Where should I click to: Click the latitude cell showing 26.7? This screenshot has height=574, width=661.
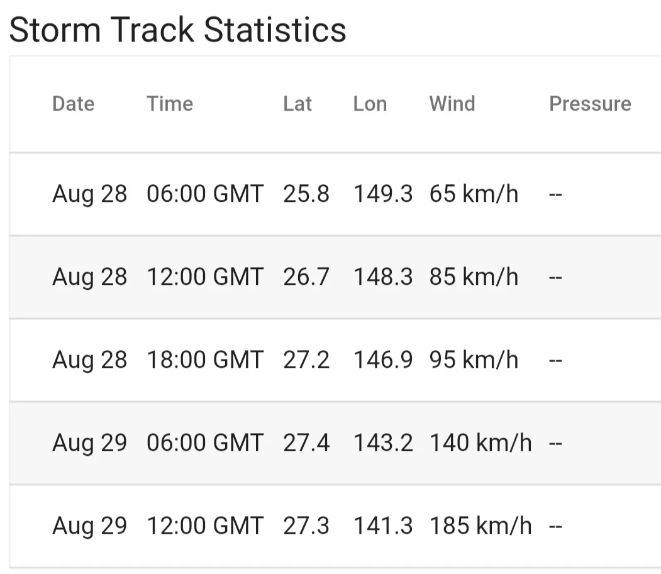[x=306, y=277]
